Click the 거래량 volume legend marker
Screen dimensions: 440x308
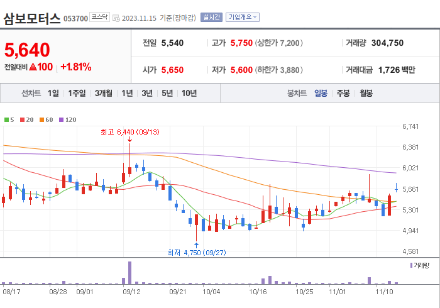pyautogui.click(x=411, y=265)
